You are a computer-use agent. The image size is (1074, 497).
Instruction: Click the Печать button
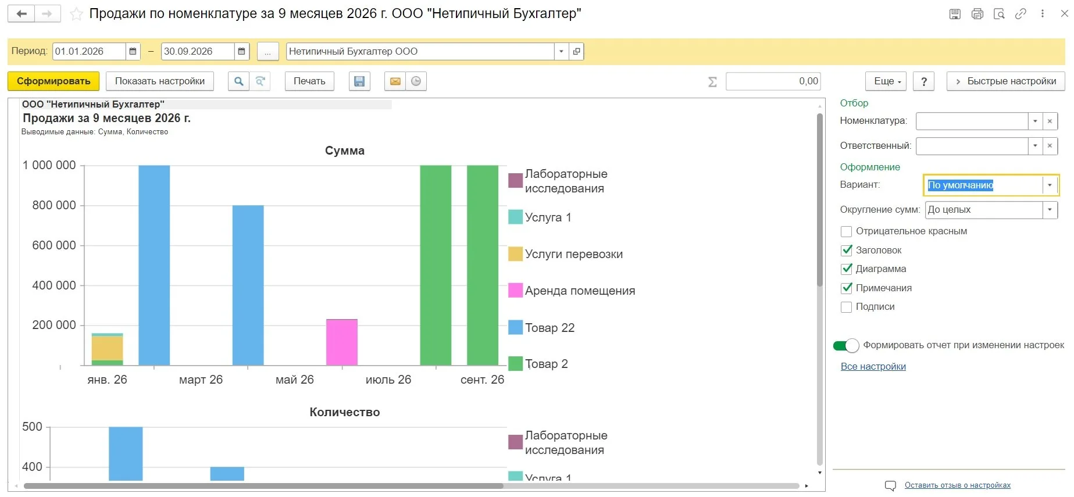(x=309, y=81)
